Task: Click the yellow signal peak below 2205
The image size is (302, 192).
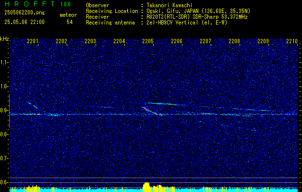Action: [x=146, y=187]
